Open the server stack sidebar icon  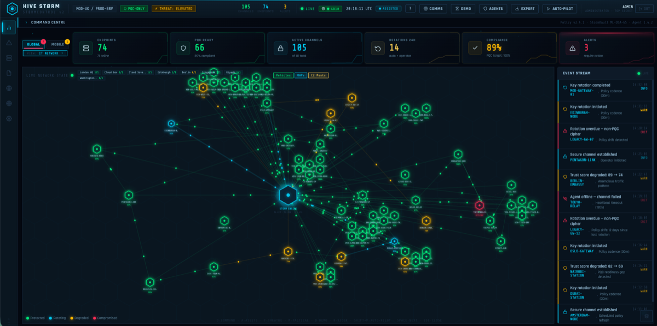click(x=9, y=58)
